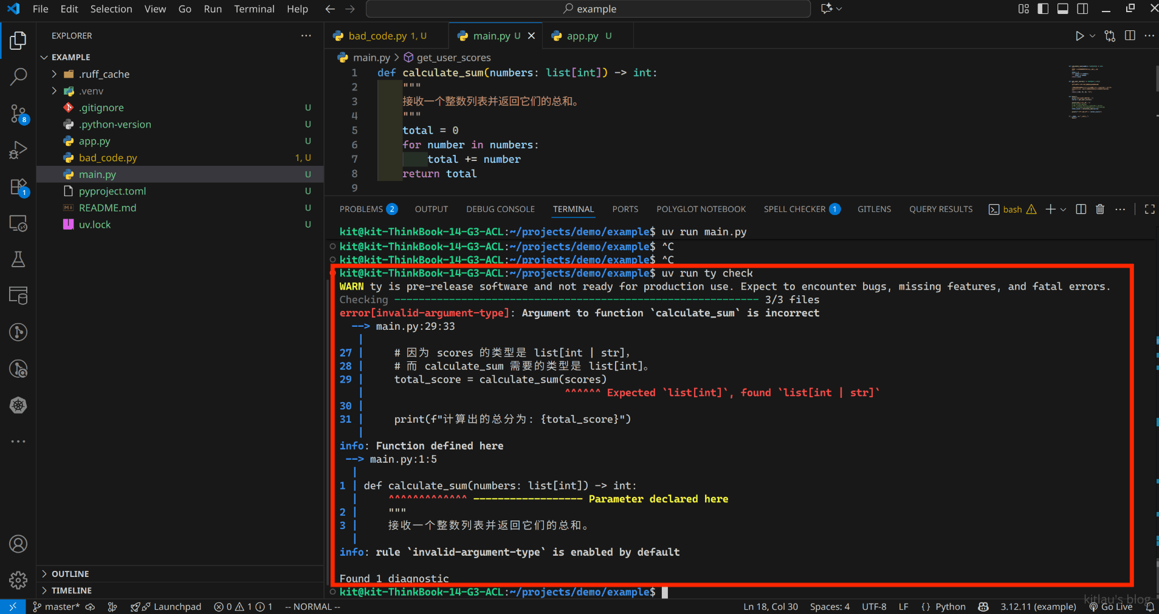This screenshot has height=614, width=1159.
Task: Toggle the bottom panel visibility
Action: pos(1062,9)
